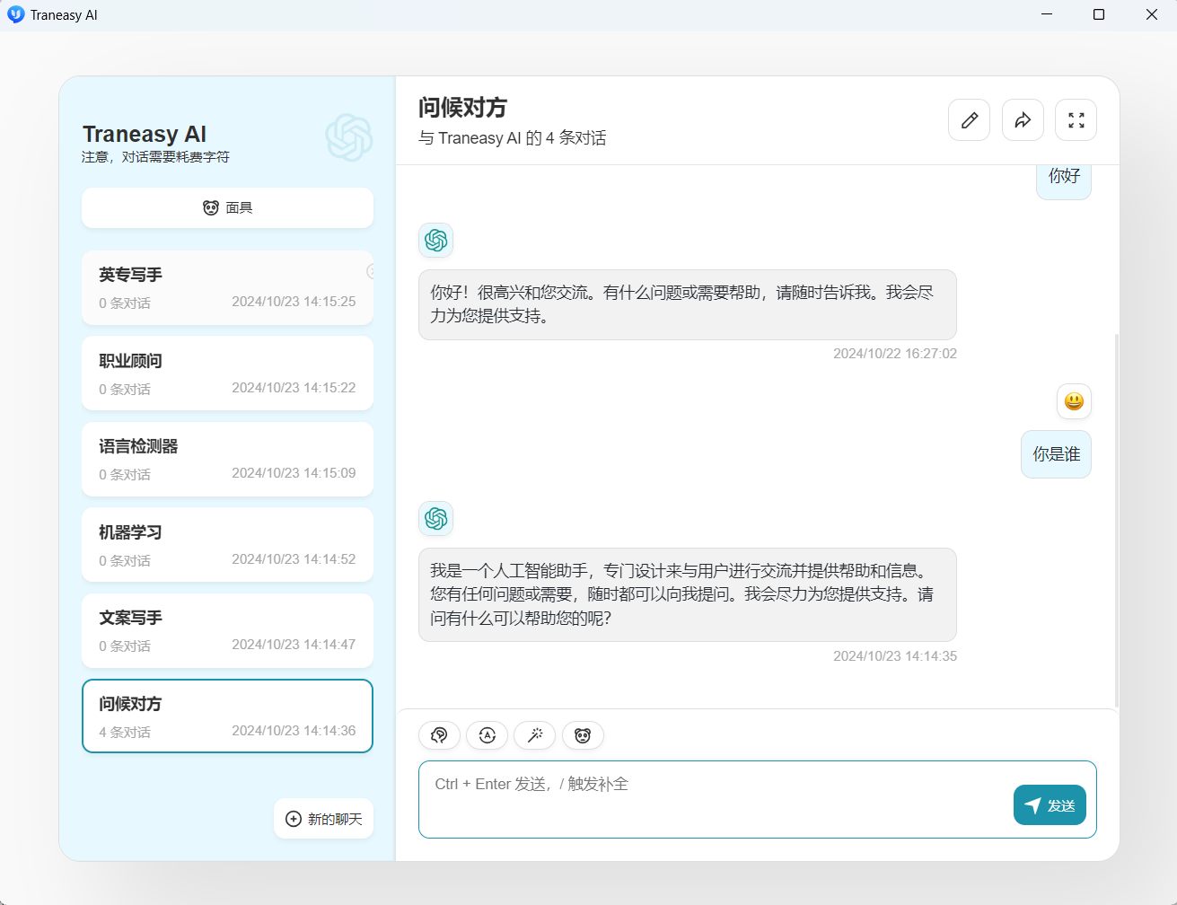The width and height of the screenshot is (1177, 905).
Task: Click the auto-translate icon above the input
Action: coord(487,735)
